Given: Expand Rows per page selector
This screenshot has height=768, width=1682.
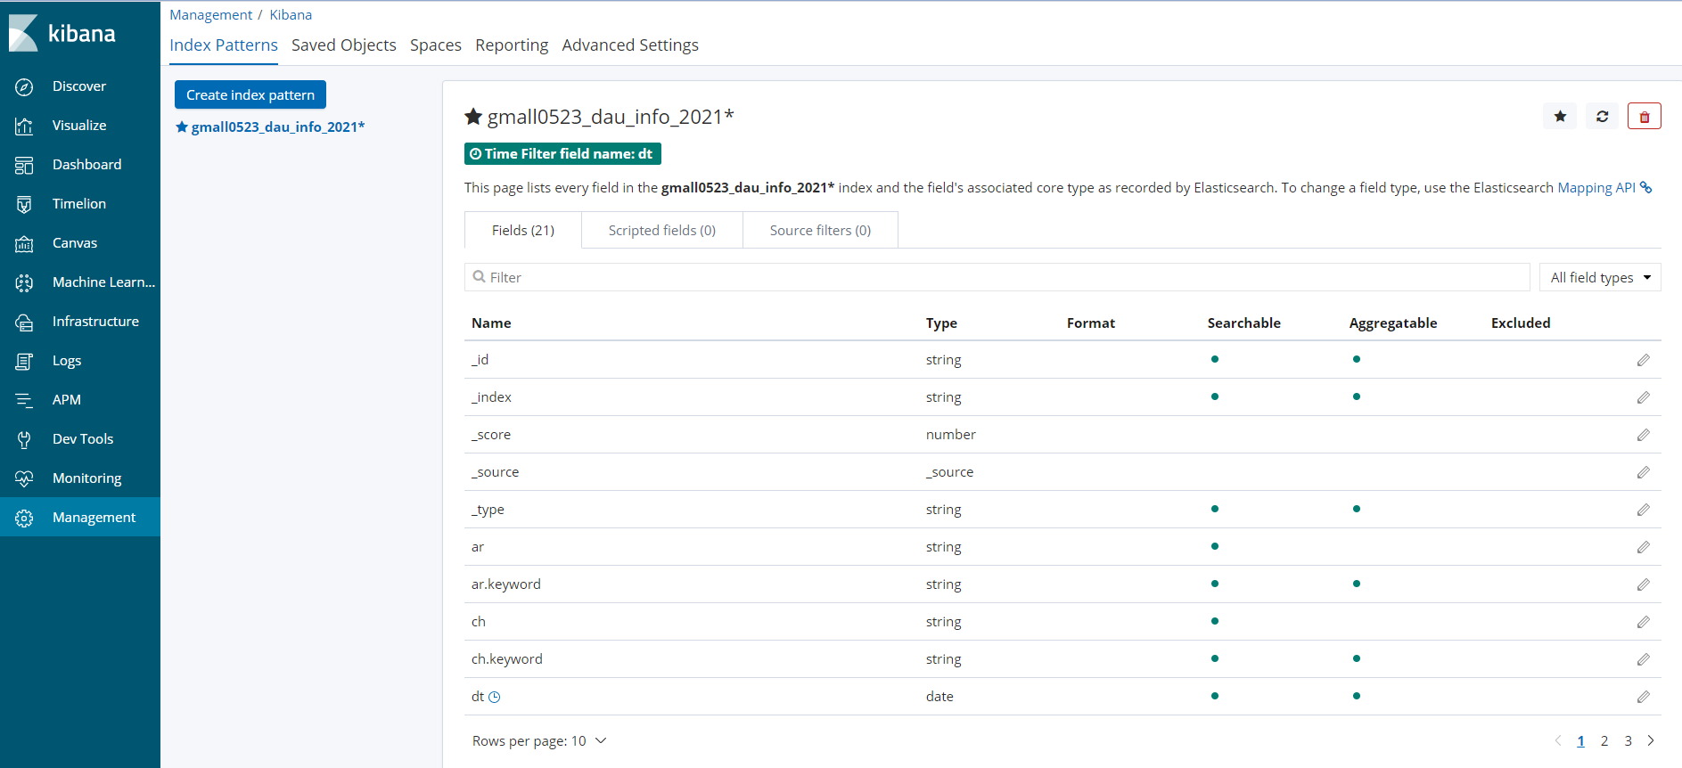Looking at the screenshot, I should (x=539, y=741).
